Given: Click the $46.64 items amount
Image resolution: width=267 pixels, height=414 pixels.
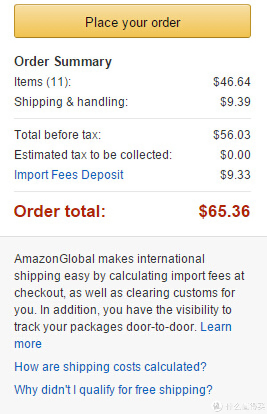Looking at the screenshot, I should tap(232, 82).
